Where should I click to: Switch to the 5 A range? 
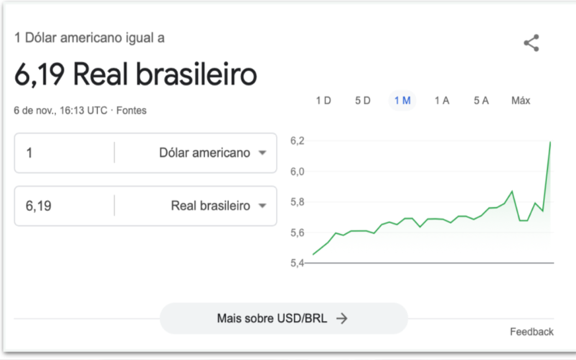(x=481, y=101)
